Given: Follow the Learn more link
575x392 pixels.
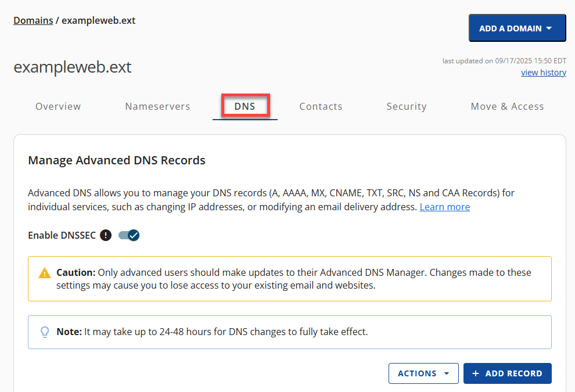Looking at the screenshot, I should tap(444, 206).
